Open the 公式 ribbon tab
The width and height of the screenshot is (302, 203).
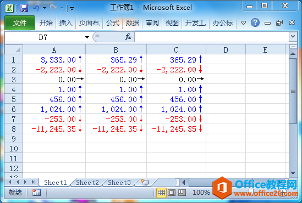click(x=113, y=23)
